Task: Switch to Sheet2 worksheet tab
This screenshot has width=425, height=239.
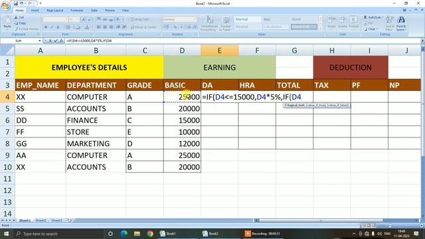Action: pos(41,220)
